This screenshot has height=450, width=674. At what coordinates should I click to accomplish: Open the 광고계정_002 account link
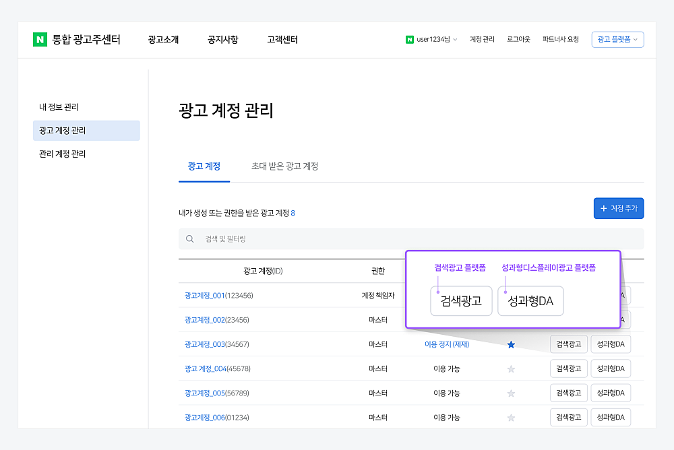tap(205, 320)
